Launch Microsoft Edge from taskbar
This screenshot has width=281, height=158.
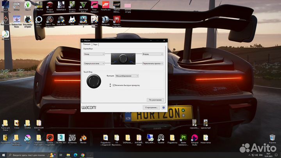(x=75, y=155)
